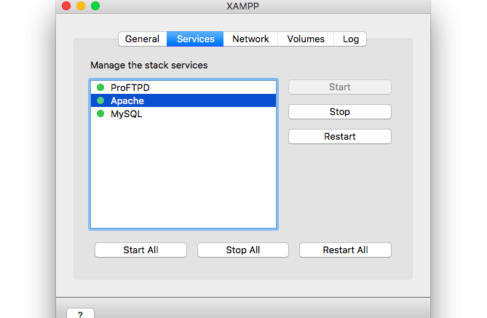The height and width of the screenshot is (318, 487).
Task: Select the Services tab
Action: pos(195,39)
